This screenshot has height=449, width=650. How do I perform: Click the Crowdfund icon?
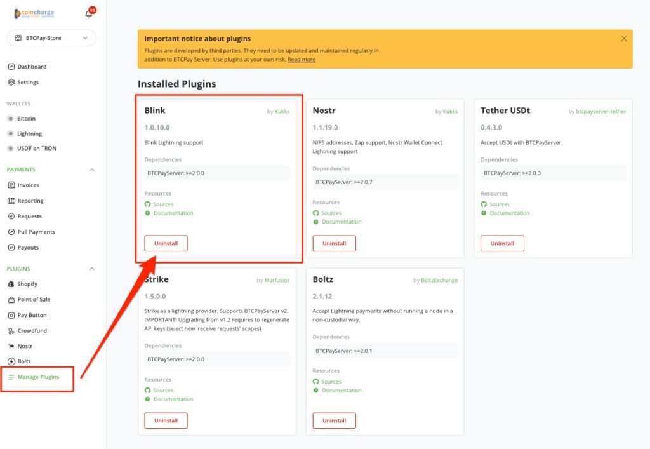point(11,330)
